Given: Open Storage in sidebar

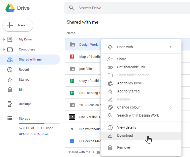Looking at the screenshot, I should point(25,119).
